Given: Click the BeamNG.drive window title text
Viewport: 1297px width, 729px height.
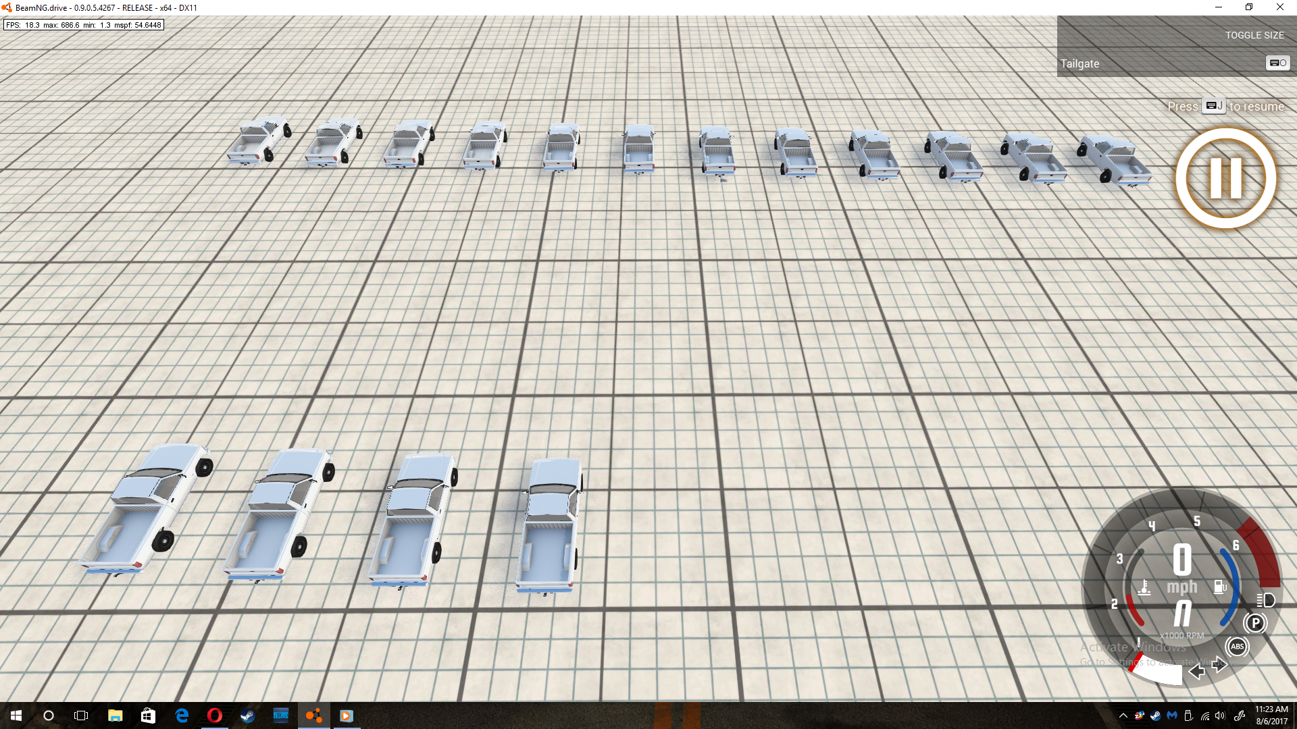Looking at the screenshot, I should (106, 8).
